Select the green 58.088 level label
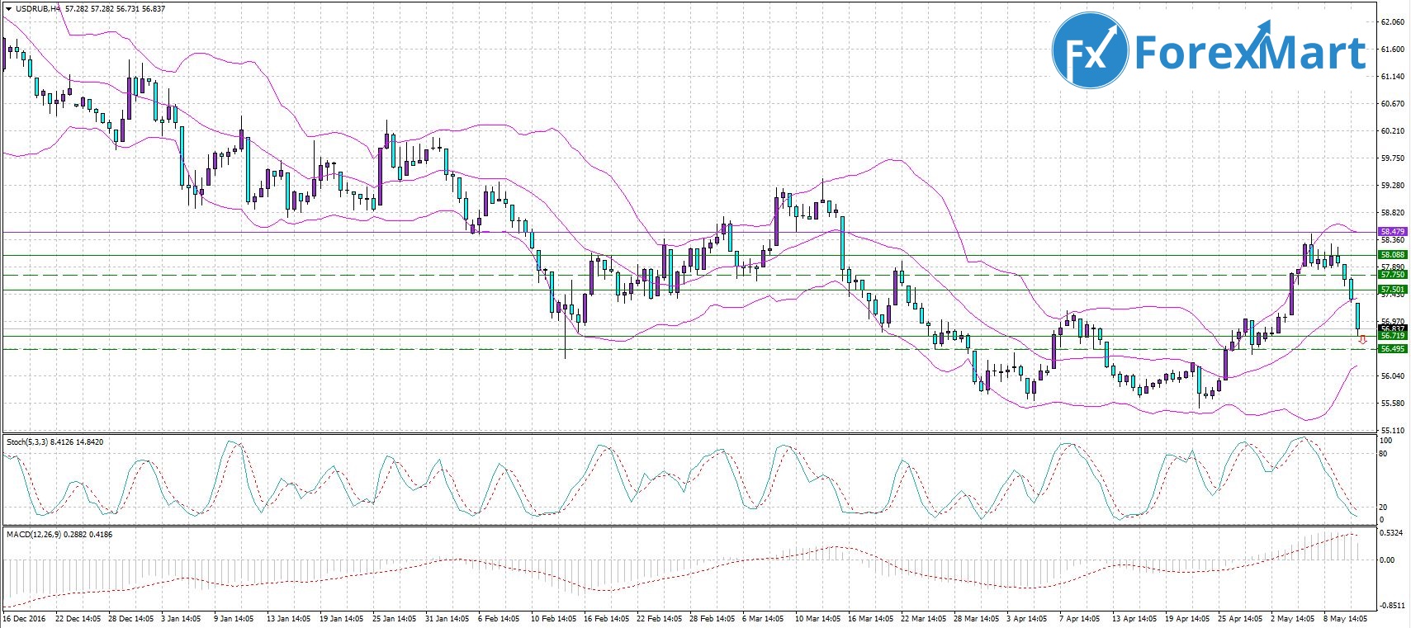Viewport: 1411px width, 628px height. (1393, 255)
